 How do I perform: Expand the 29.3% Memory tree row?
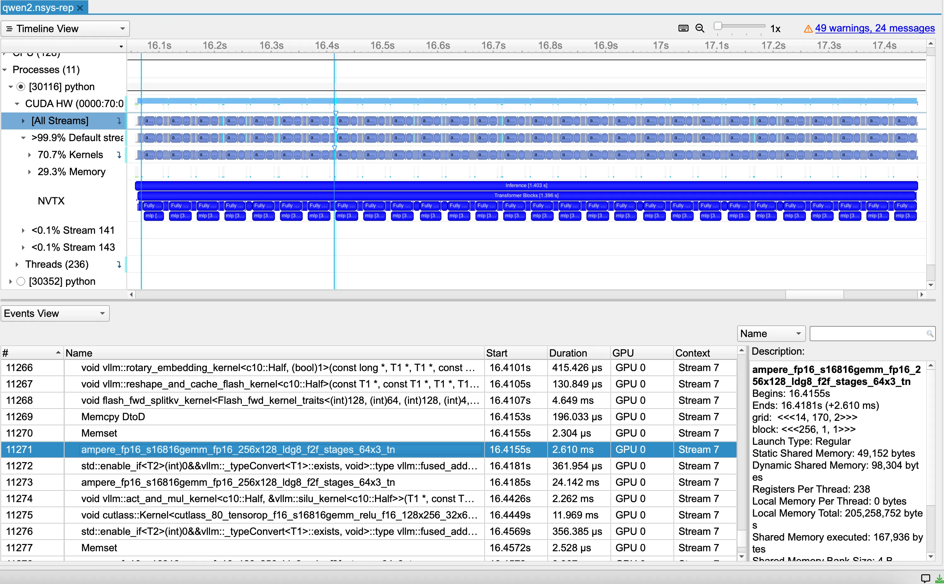(29, 172)
